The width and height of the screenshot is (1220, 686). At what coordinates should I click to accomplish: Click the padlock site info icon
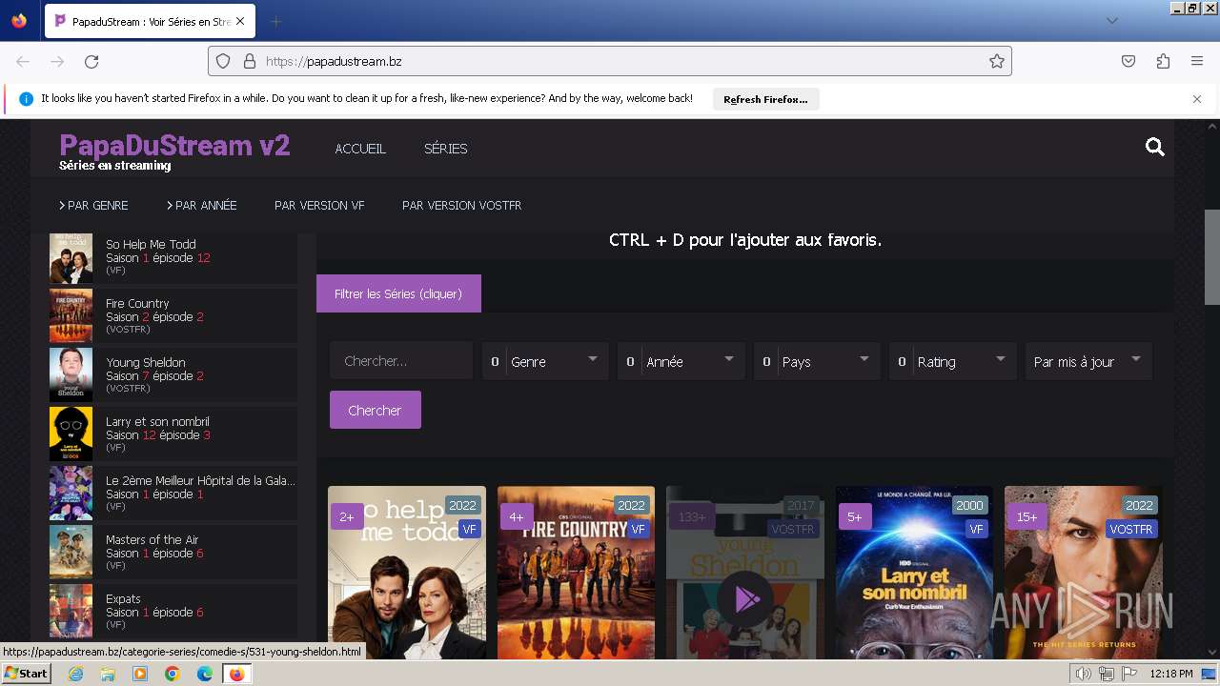point(250,61)
